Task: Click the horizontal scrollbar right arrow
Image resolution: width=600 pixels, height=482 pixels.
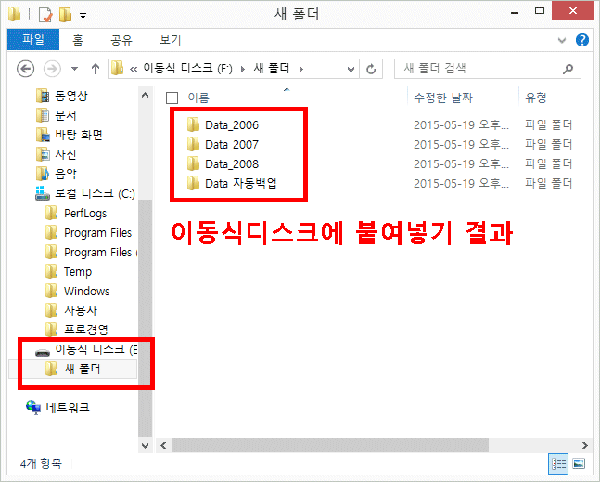Action: click(x=585, y=445)
